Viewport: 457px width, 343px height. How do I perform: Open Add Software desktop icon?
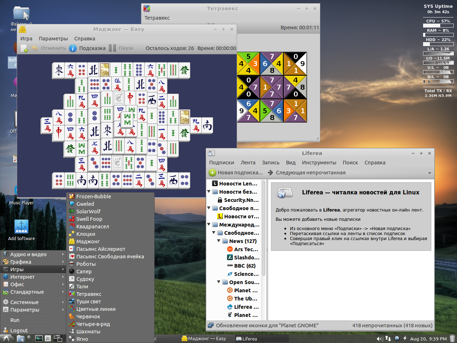[21, 230]
